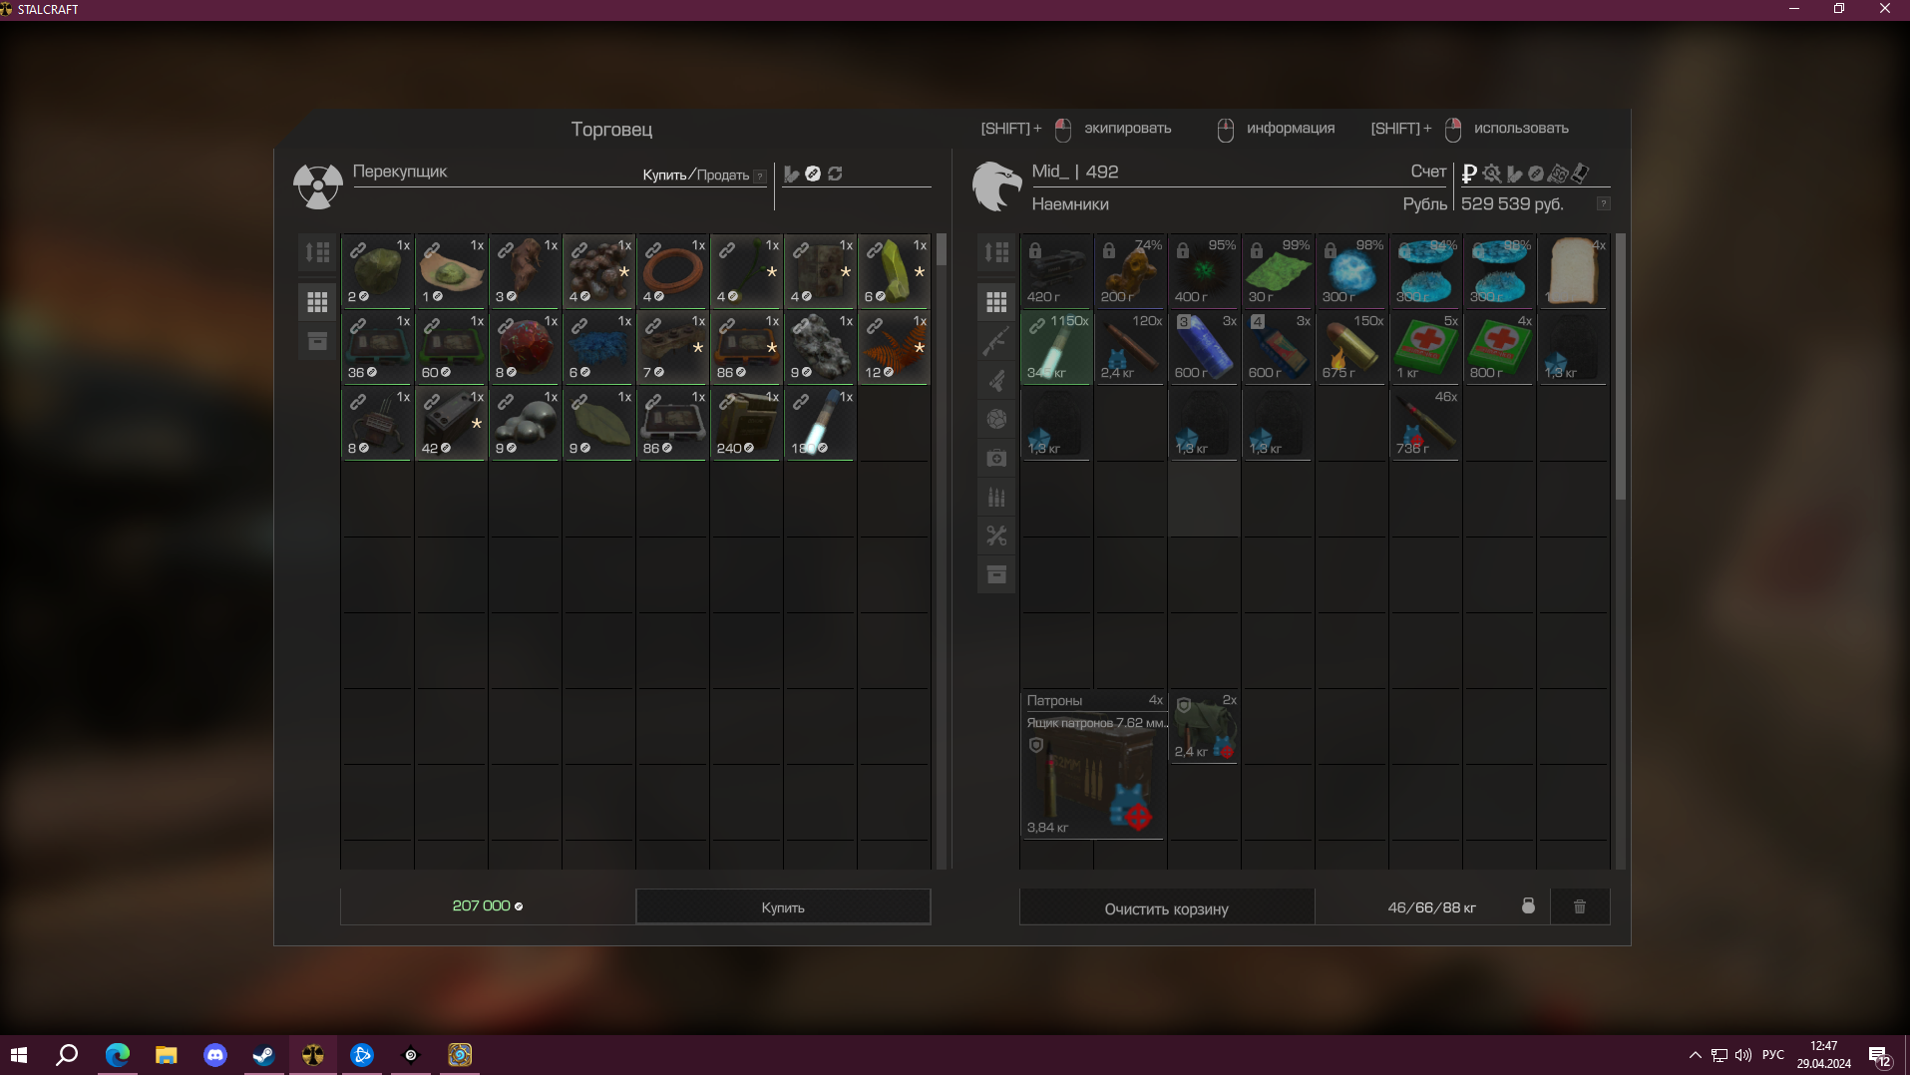Click the trader inventory scrollbar
1910x1075 pixels.
pyautogui.click(x=941, y=250)
